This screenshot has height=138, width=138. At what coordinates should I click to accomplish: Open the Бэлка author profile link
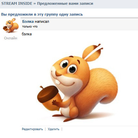pyautogui.click(x=28, y=21)
